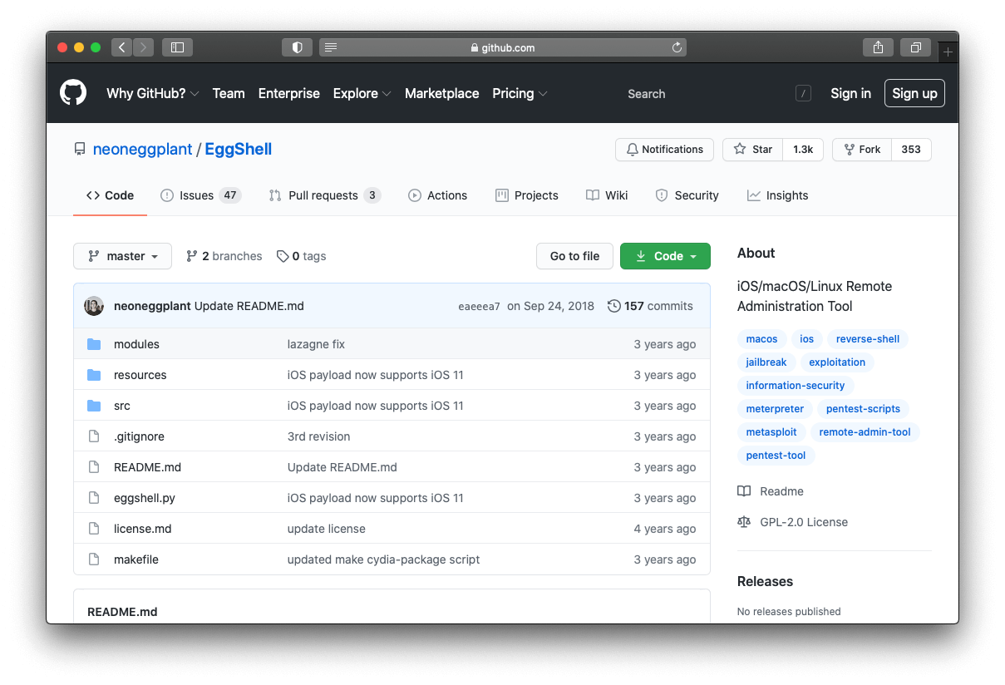The width and height of the screenshot is (1005, 685).
Task: Show all tabs overview icon
Action: (915, 47)
